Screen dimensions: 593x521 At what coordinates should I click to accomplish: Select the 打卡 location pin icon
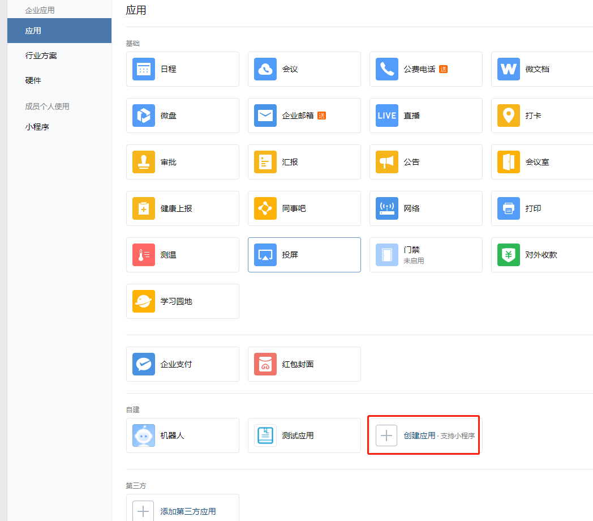click(509, 116)
